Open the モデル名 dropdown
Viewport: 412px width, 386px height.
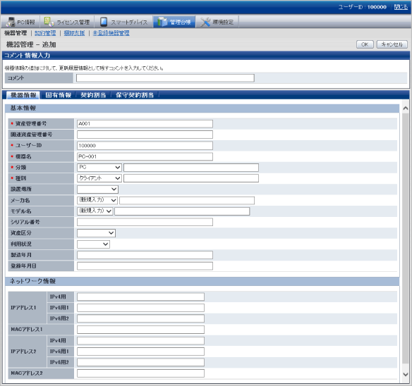pos(95,211)
